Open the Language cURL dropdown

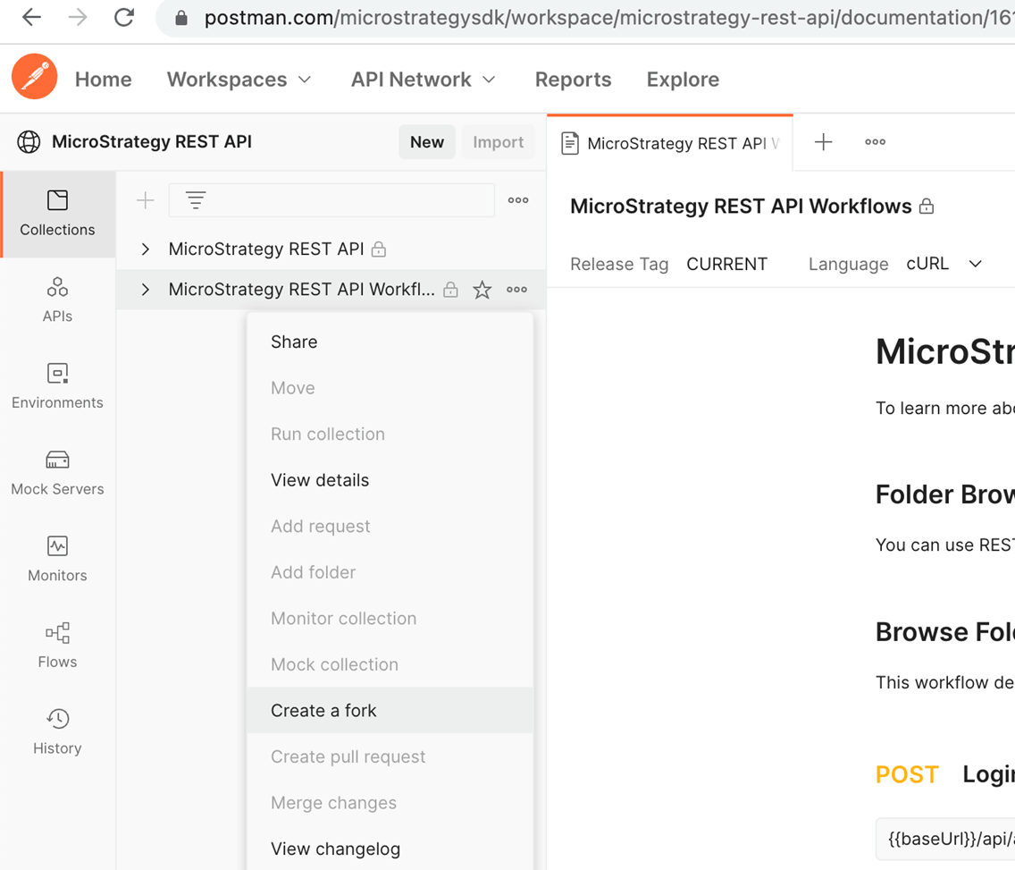point(944,264)
